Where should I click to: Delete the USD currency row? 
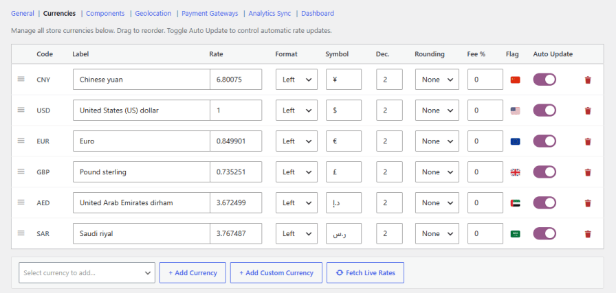click(588, 110)
